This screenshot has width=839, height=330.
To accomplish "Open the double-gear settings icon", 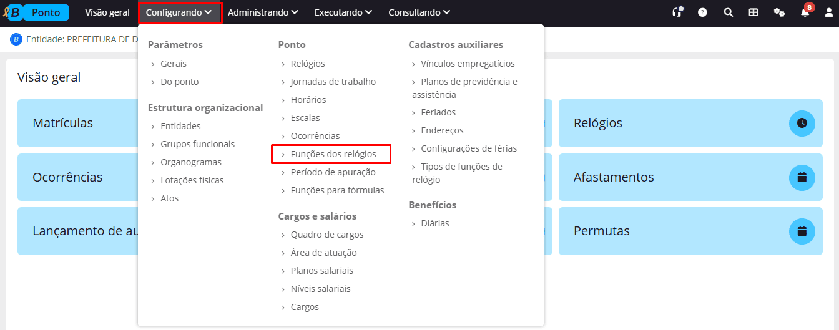I will 779,12.
